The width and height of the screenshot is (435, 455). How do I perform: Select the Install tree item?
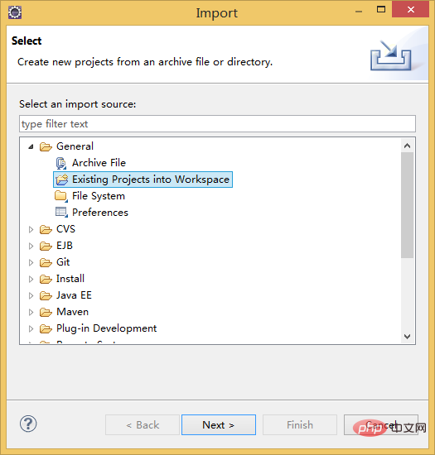[70, 279]
